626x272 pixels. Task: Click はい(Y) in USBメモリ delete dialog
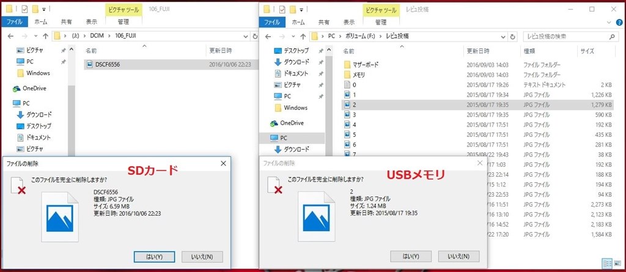point(410,256)
